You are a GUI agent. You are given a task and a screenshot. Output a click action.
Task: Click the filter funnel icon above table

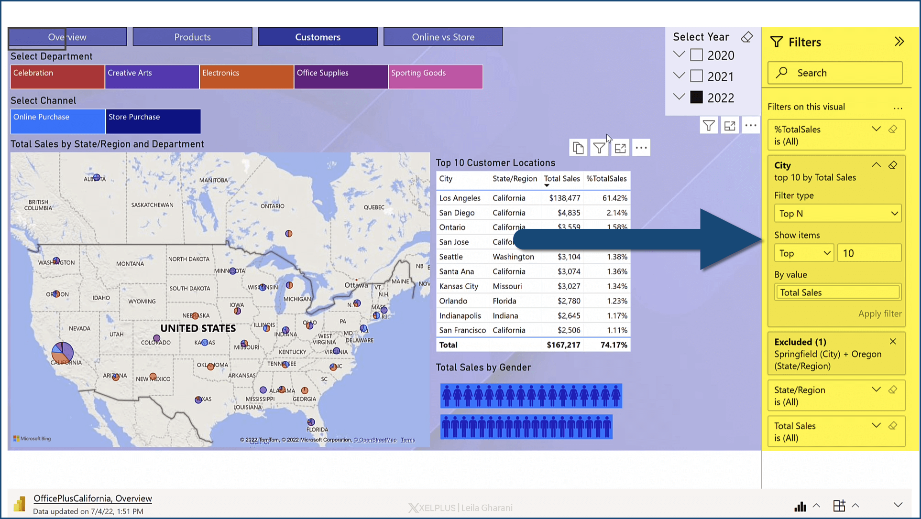(599, 148)
